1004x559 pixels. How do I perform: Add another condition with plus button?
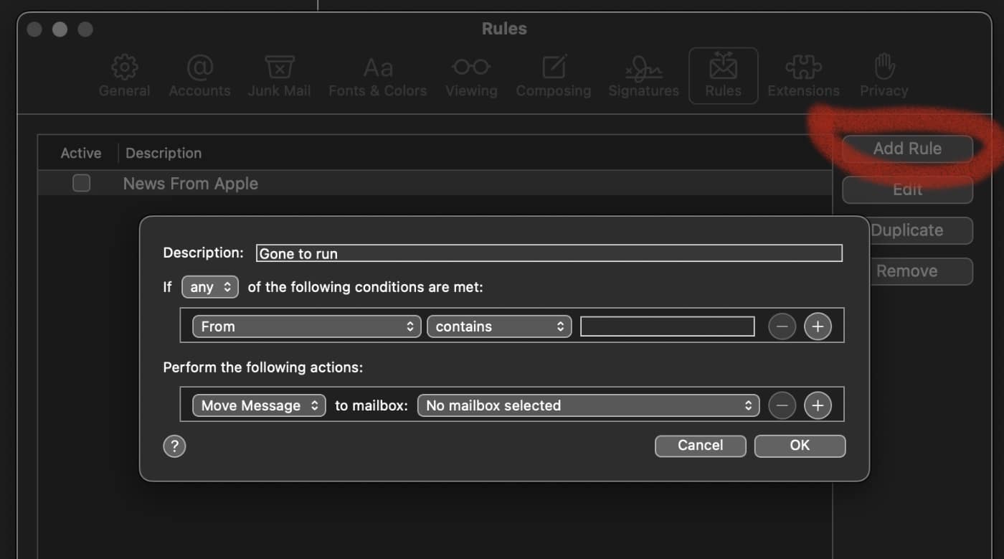coord(817,327)
